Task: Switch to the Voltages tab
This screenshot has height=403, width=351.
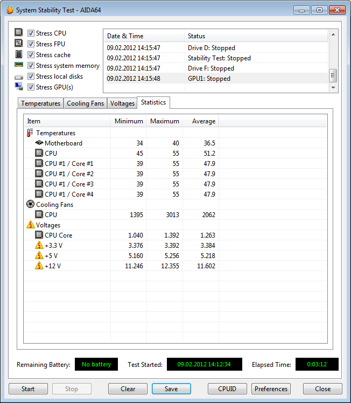Action: pyautogui.click(x=122, y=103)
